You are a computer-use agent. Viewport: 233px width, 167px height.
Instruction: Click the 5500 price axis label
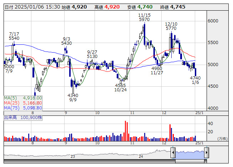tap(213, 43)
